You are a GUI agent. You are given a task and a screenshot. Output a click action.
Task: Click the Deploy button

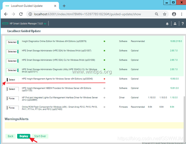pyautogui.click(x=24, y=136)
